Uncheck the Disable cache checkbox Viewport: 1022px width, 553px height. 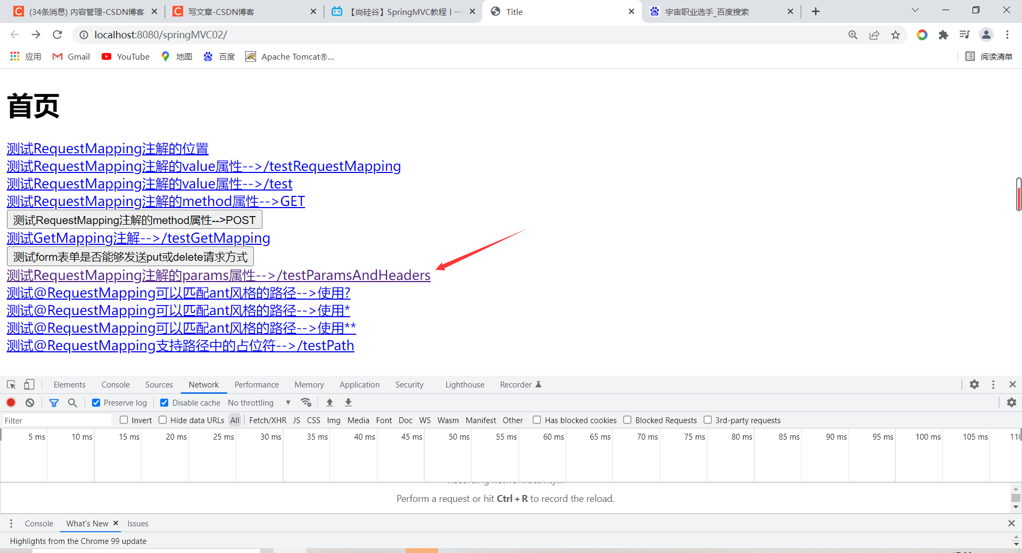coord(164,402)
